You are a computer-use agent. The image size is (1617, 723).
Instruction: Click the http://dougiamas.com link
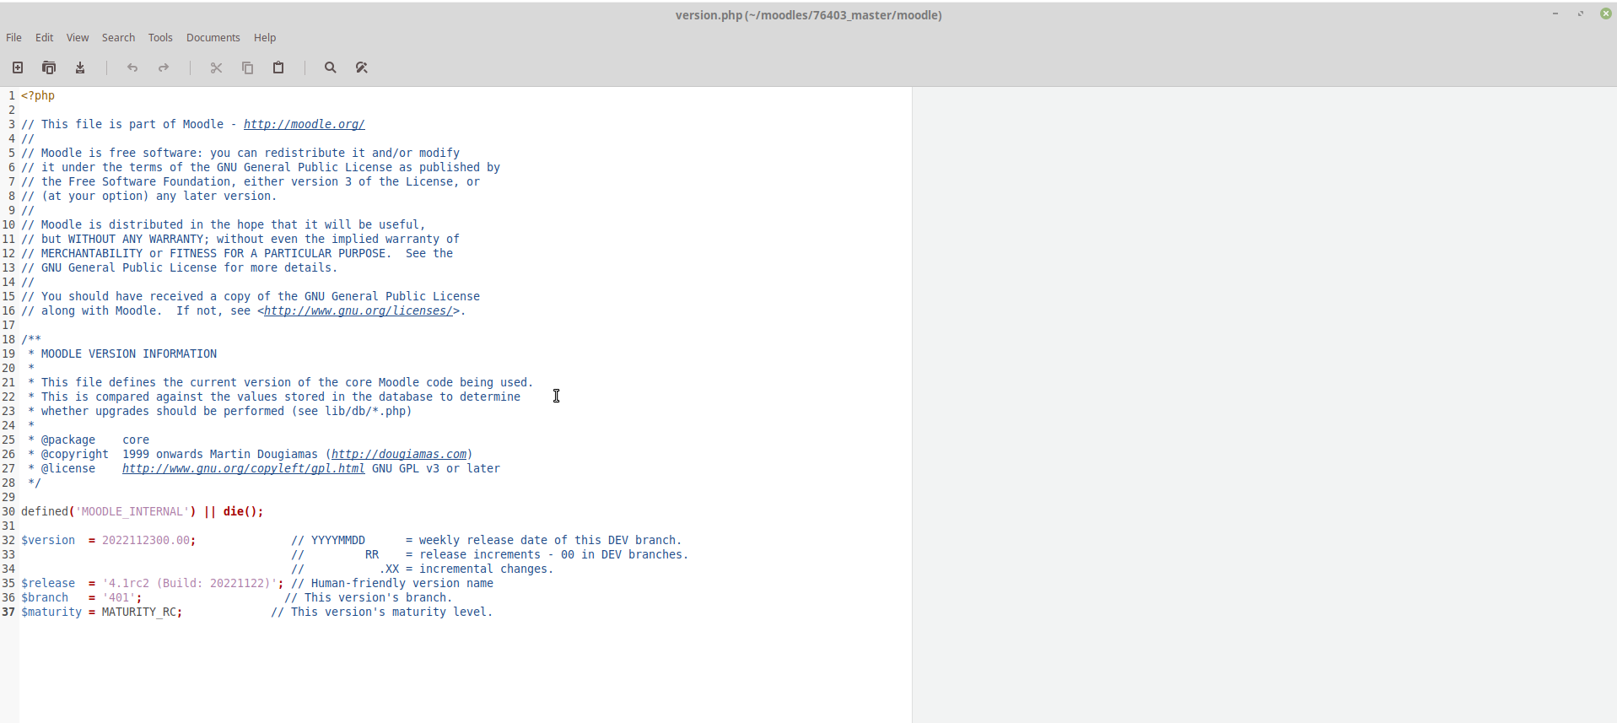pos(399,454)
